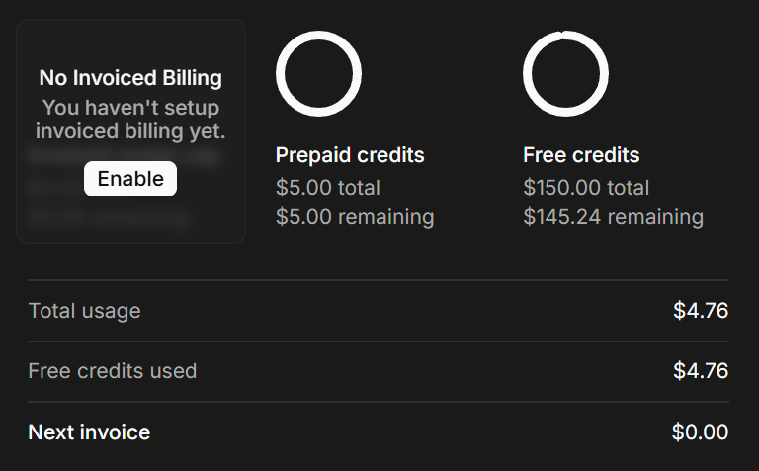Viewport: 759px width, 471px height.
Task: Select the Total usage row label
Action: 85,311
